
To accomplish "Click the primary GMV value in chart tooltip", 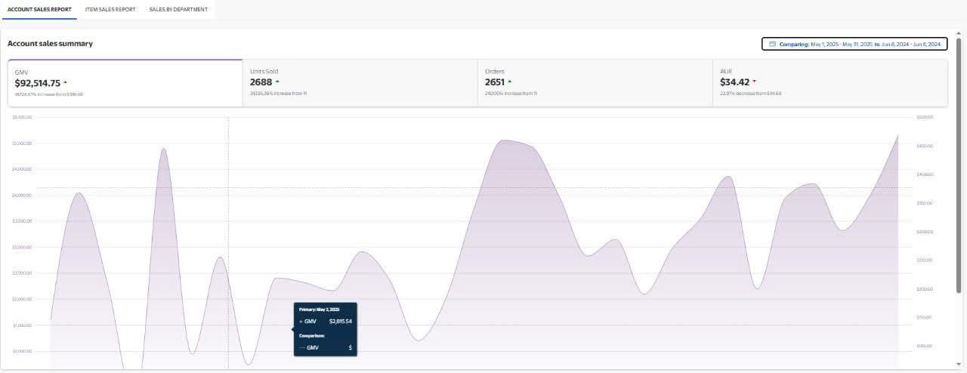I will tap(340, 322).
